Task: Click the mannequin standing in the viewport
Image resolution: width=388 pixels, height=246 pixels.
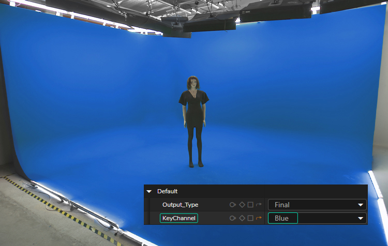Action: click(194, 124)
